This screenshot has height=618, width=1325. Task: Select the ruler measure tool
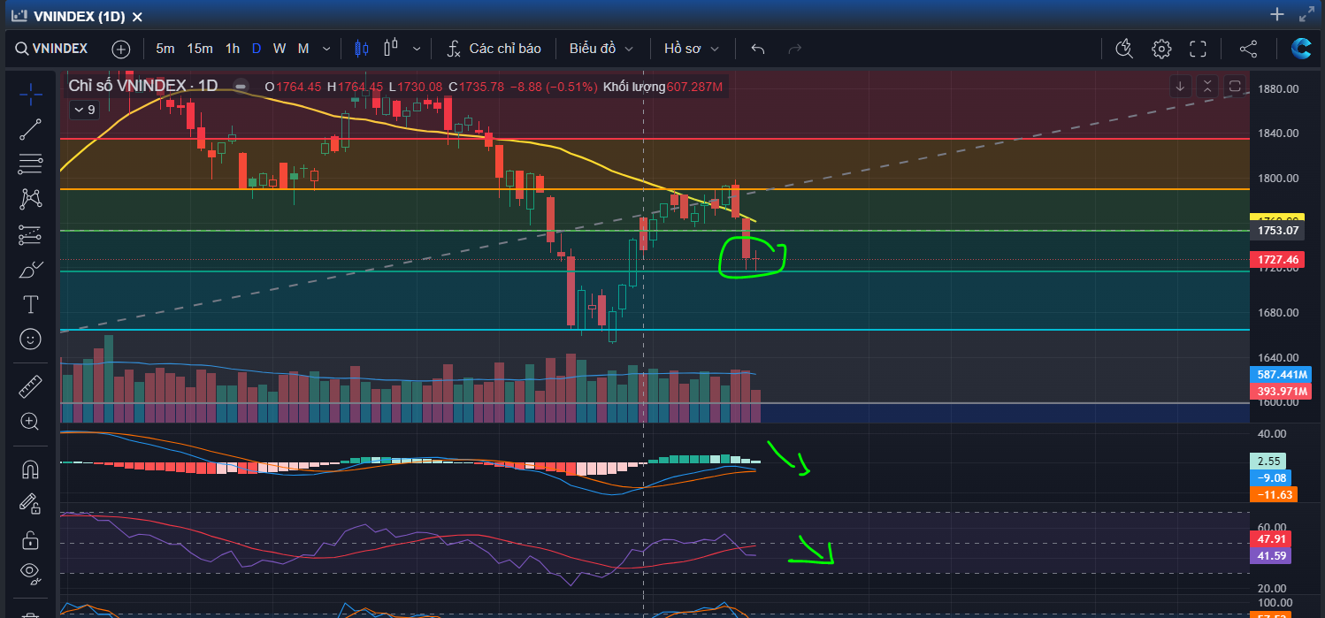[x=30, y=386]
